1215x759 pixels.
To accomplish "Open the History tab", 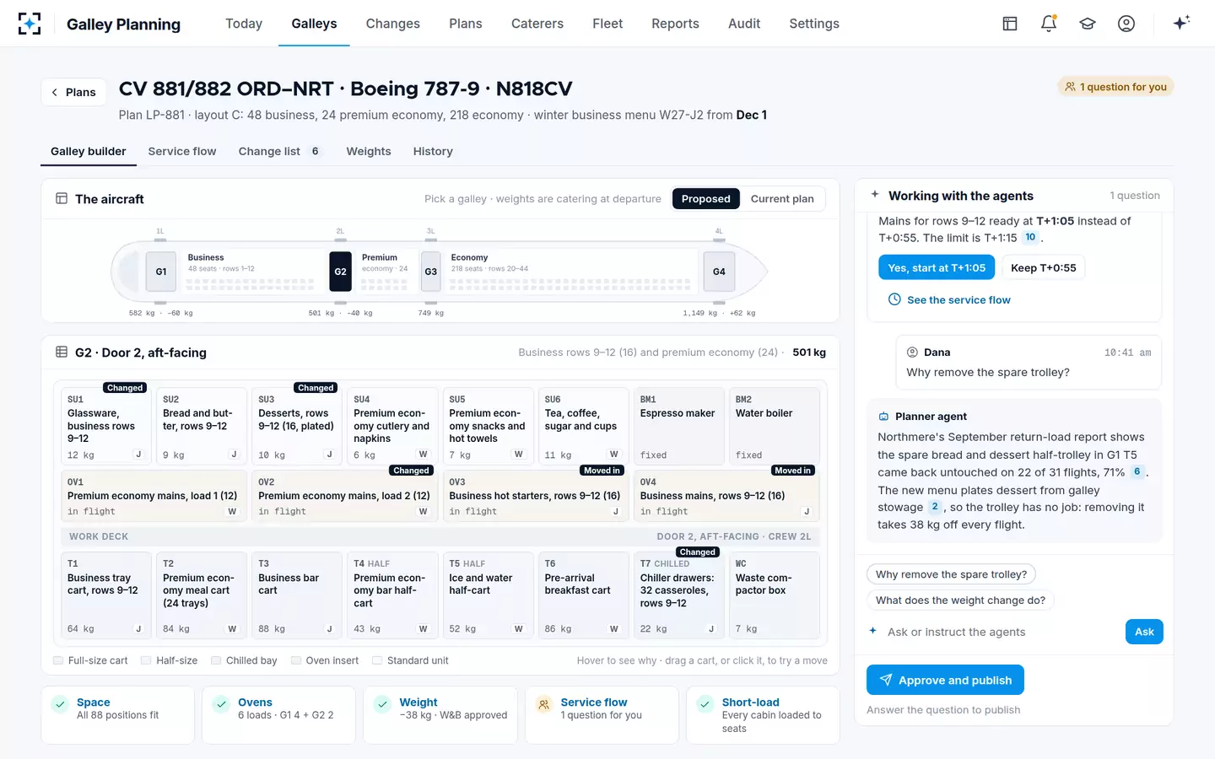I will [x=433, y=152].
